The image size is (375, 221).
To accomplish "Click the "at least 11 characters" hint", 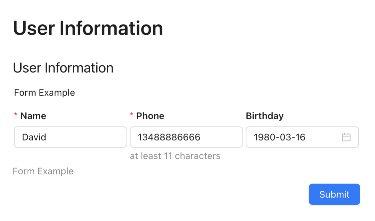I will click(175, 156).
